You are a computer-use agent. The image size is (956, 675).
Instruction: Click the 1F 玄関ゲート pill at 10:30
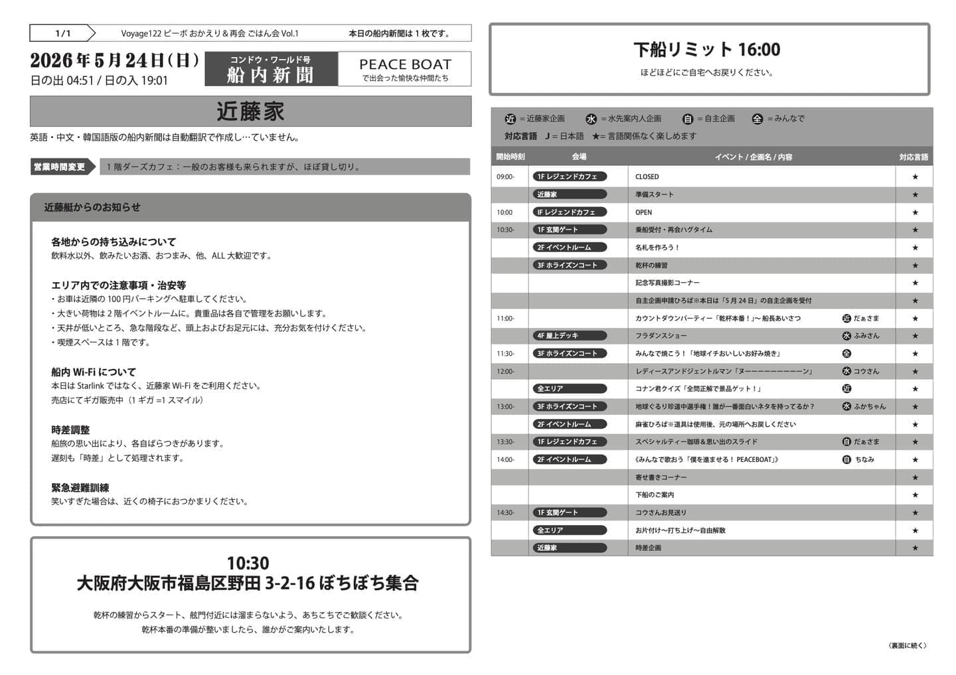(x=570, y=230)
